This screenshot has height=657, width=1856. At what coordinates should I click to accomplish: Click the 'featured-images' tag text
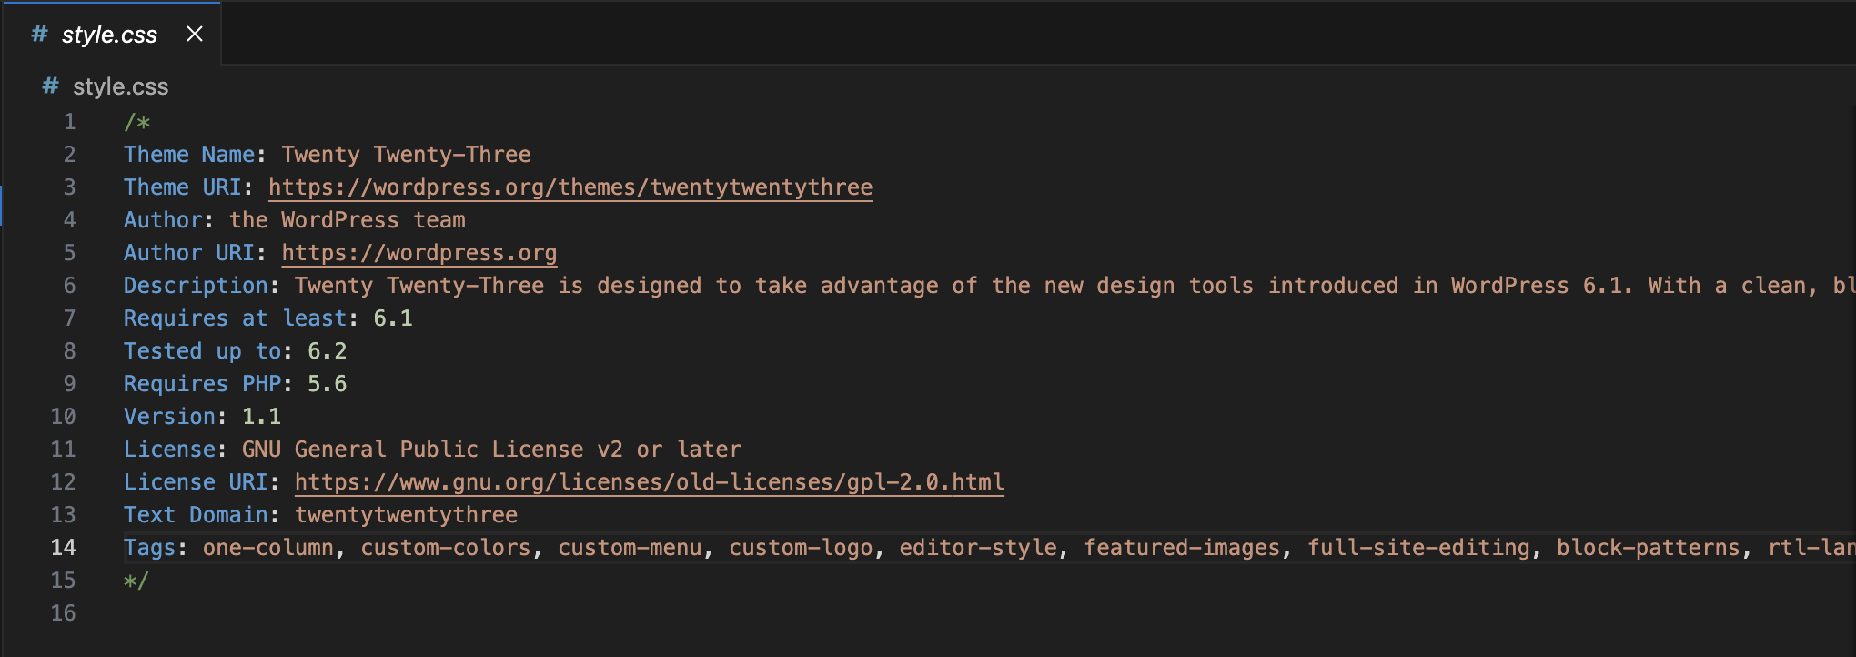[1182, 548]
